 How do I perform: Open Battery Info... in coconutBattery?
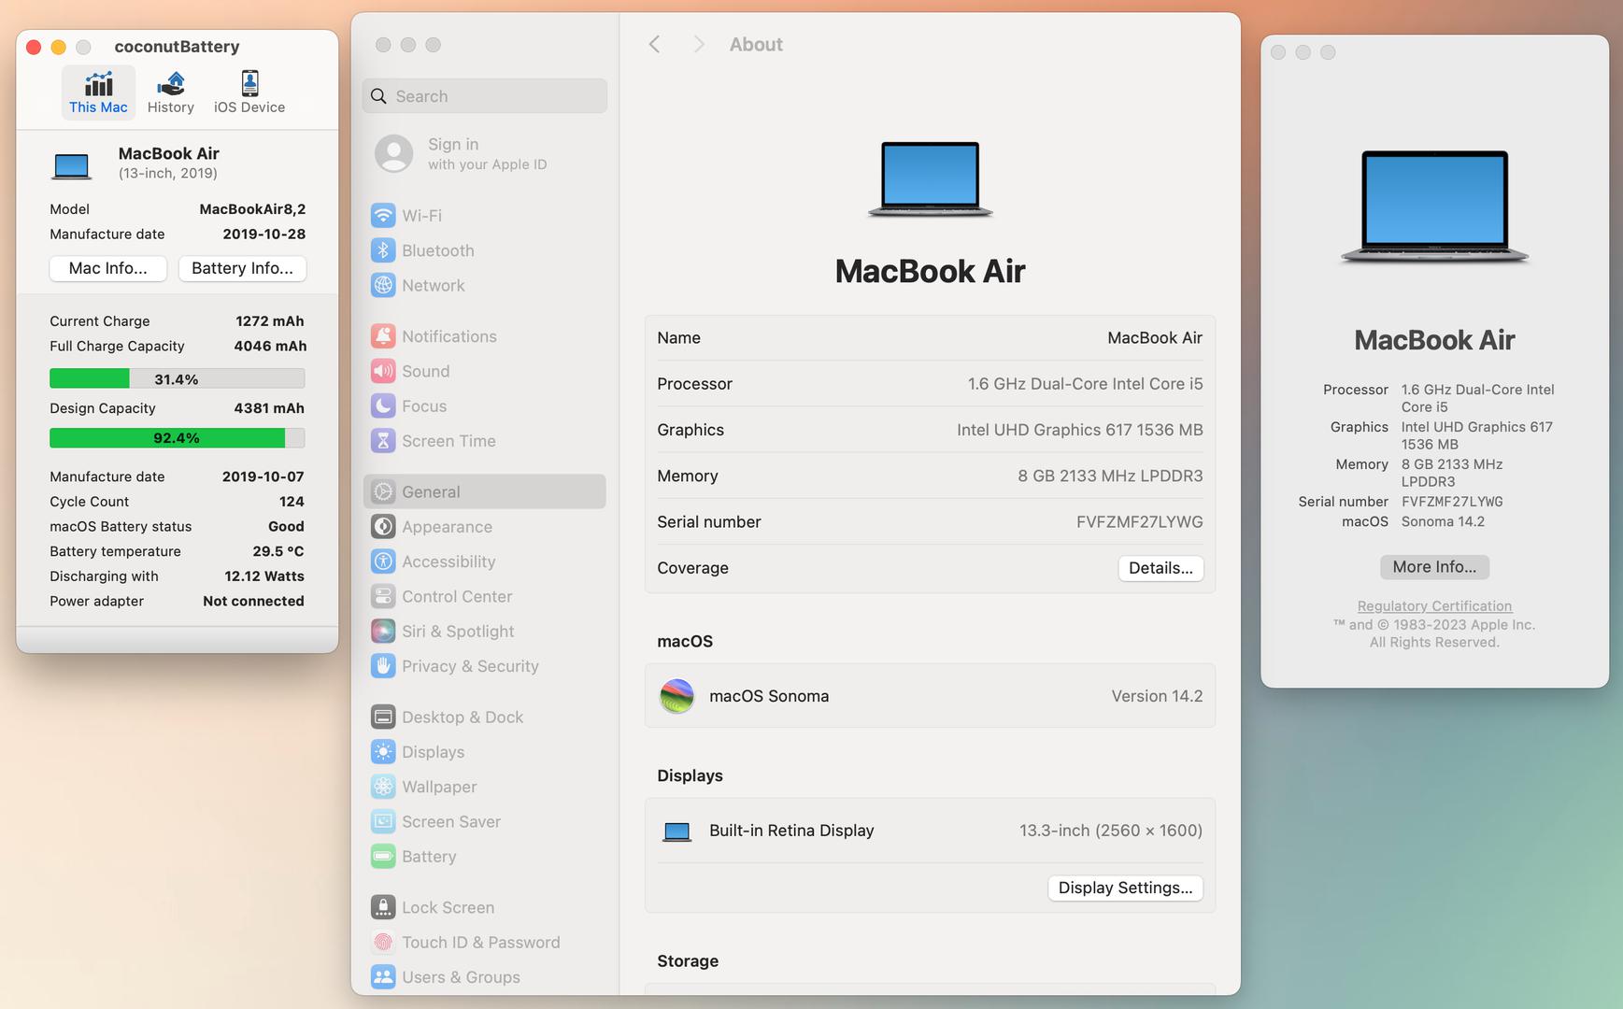(242, 268)
